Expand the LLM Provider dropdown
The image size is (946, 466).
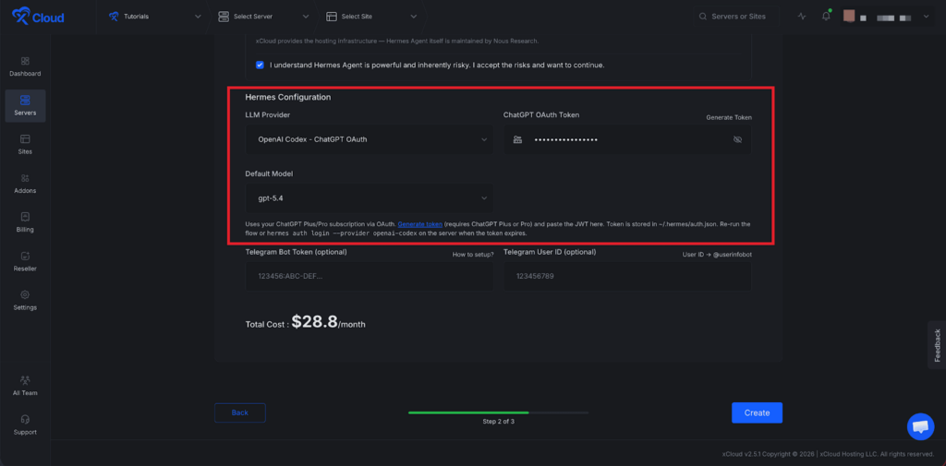click(368, 139)
